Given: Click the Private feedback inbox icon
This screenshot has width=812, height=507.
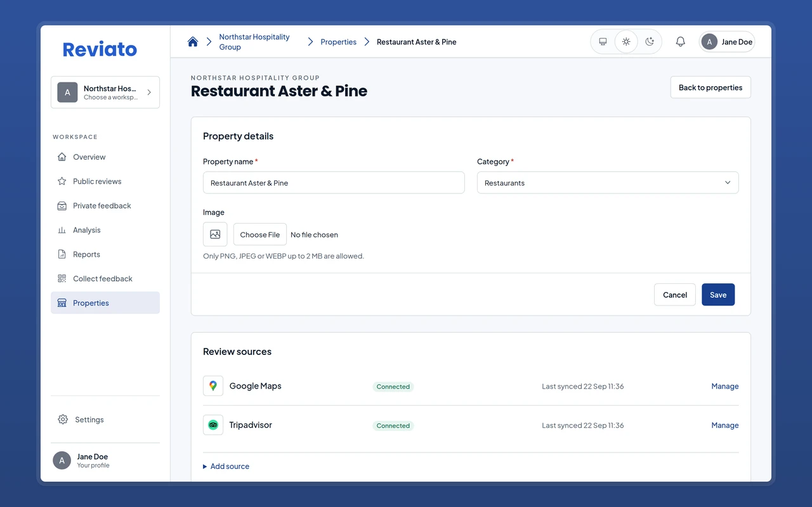Looking at the screenshot, I should pyautogui.click(x=62, y=206).
